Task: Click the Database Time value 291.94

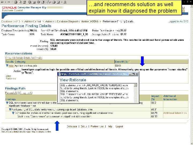Action: (x=33, y=31)
